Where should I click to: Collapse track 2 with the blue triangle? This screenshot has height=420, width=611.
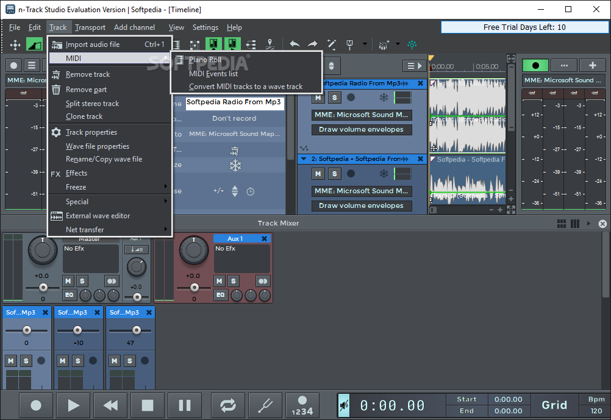(304, 159)
